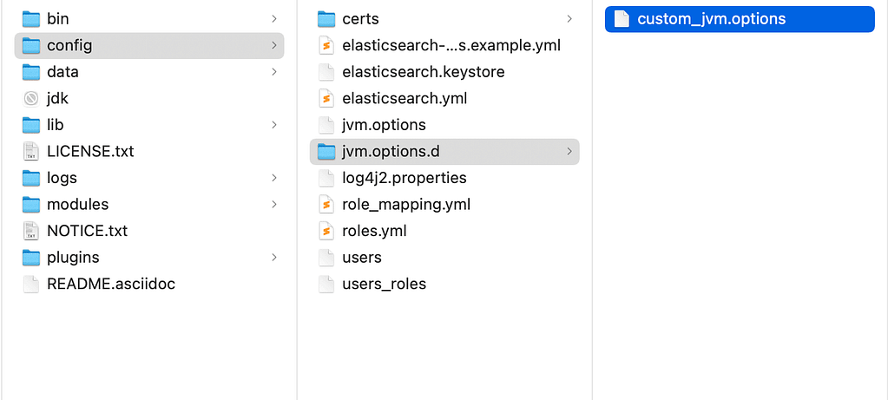Image resolution: width=888 pixels, height=400 pixels.
Task: Select the elasticsearch.yml file icon
Action: 326,98
